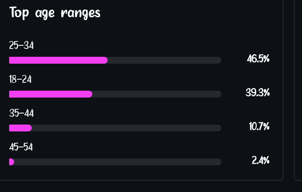The width and height of the screenshot is (302, 192).
Task: Click the pink filled 35-44 bar
Action: pos(20,128)
